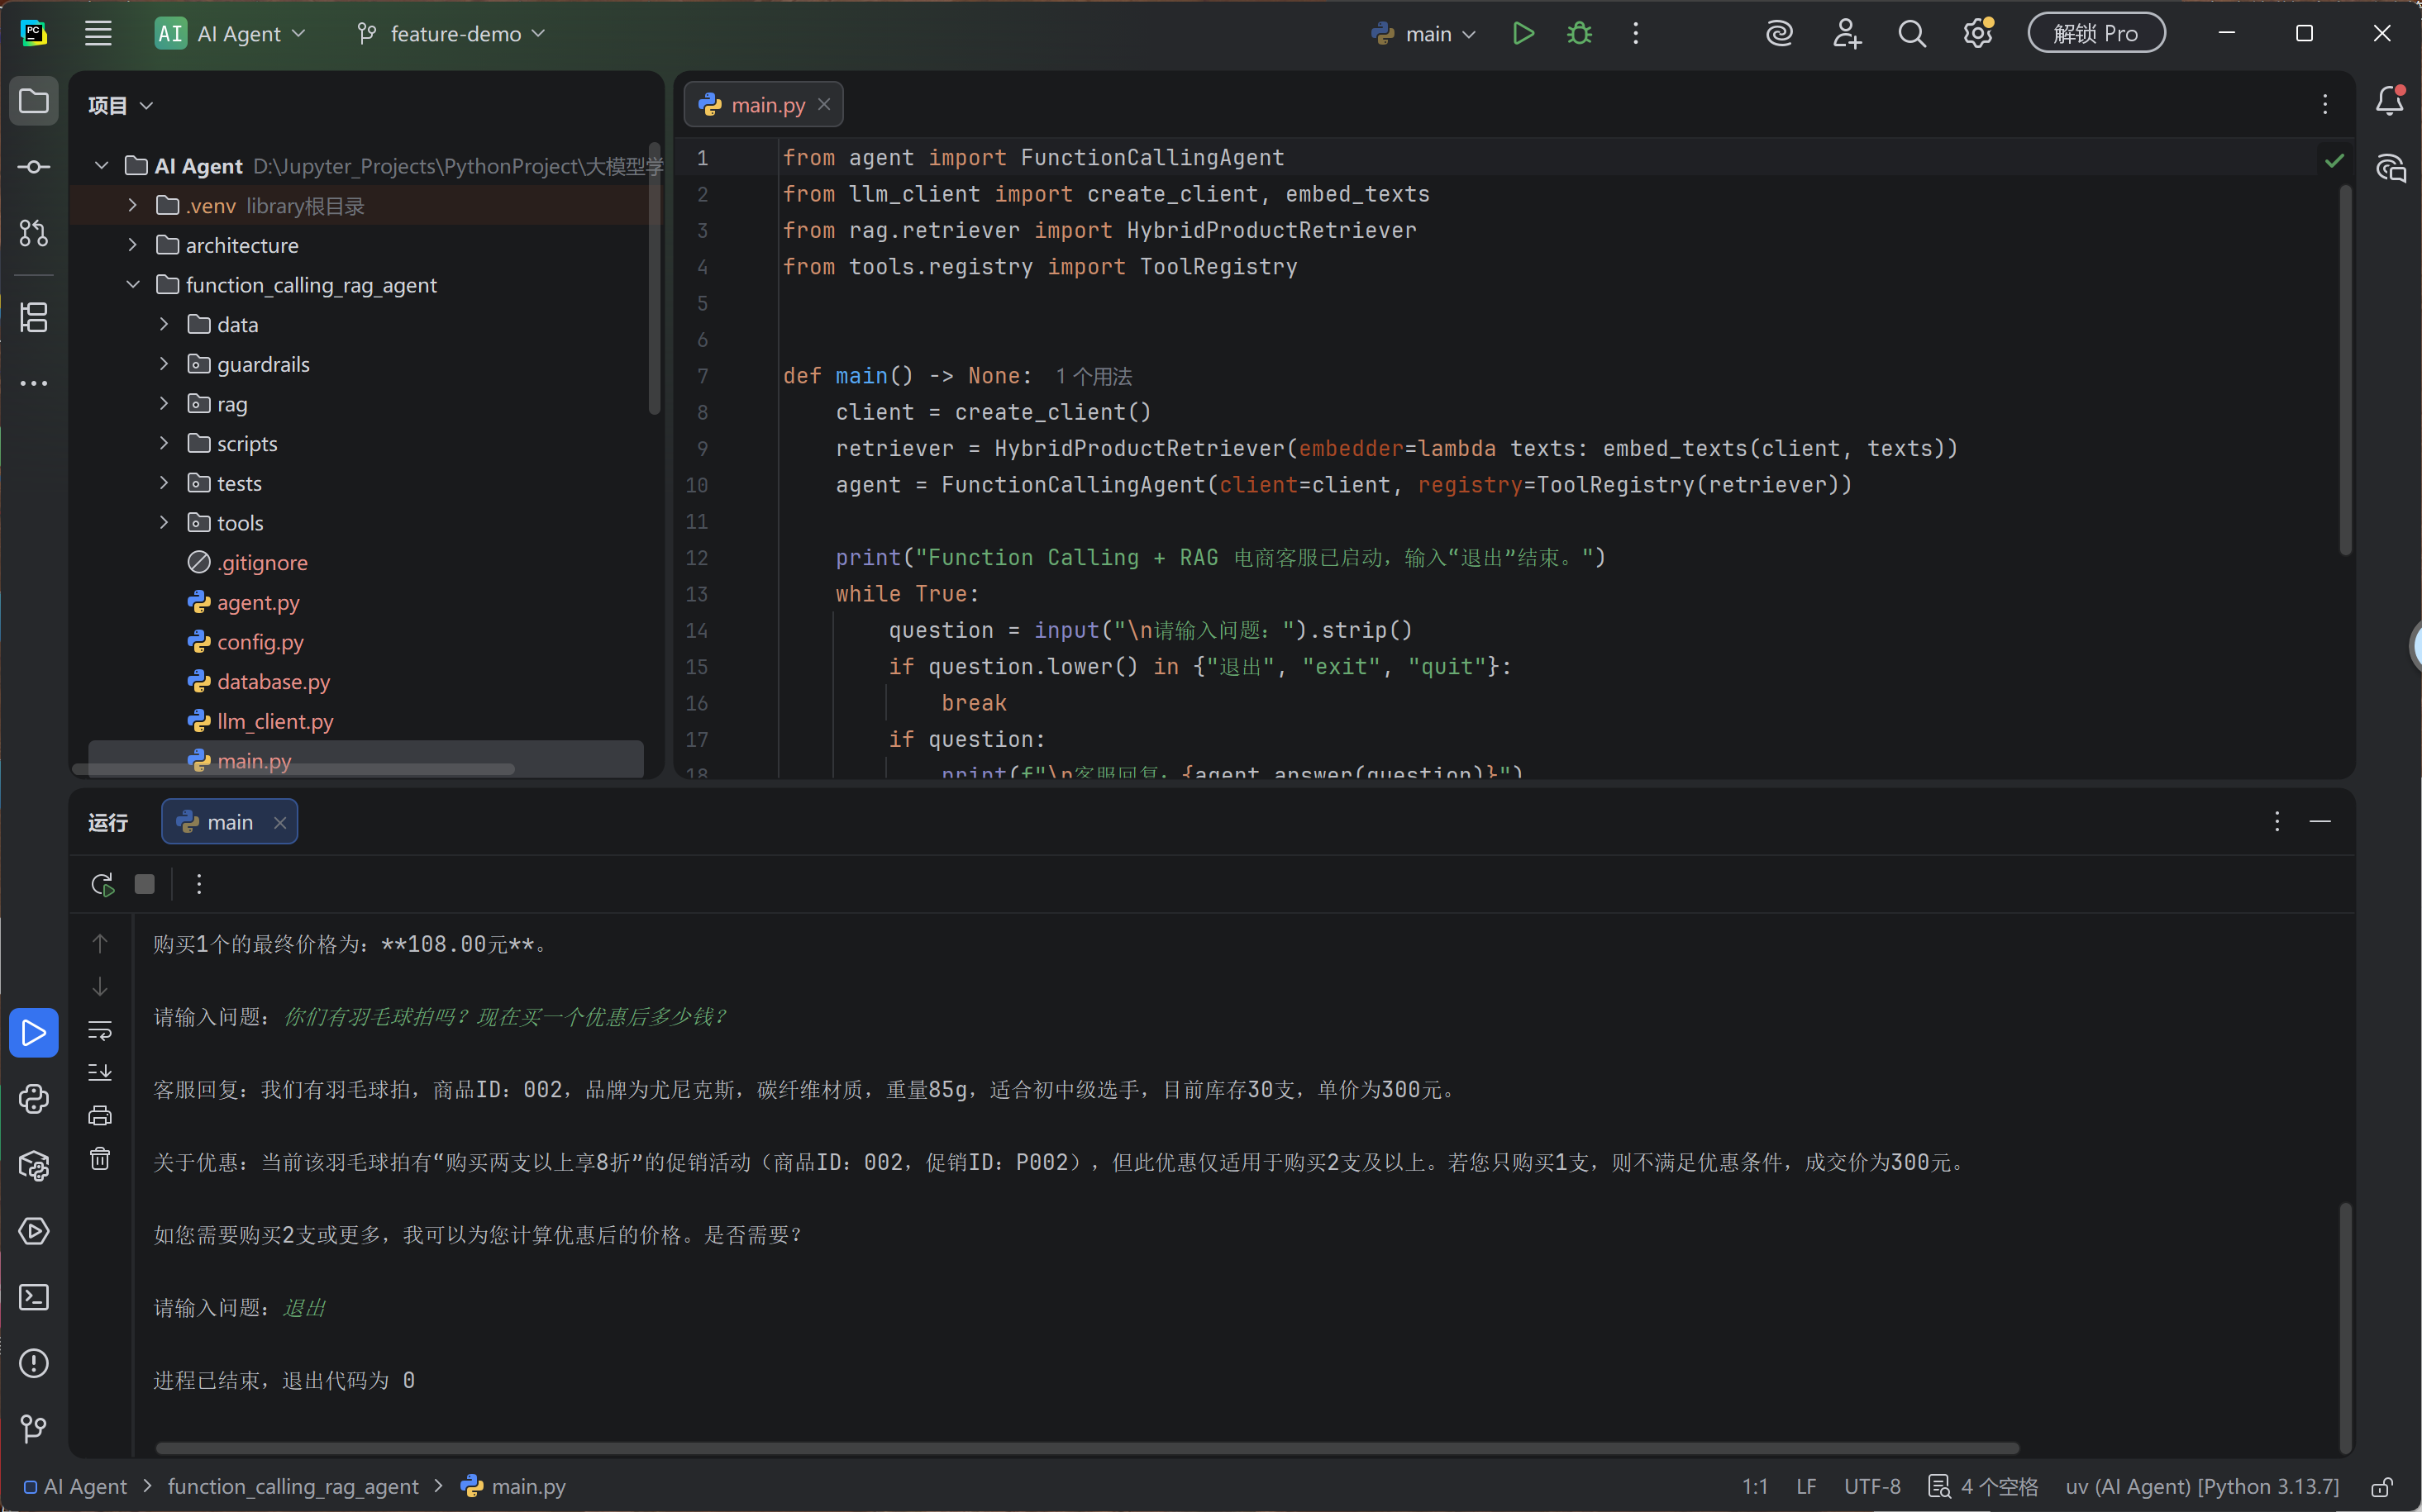Debug the main configuration
Screen dimensions: 2422x1512
pyautogui.click(x=1580, y=34)
